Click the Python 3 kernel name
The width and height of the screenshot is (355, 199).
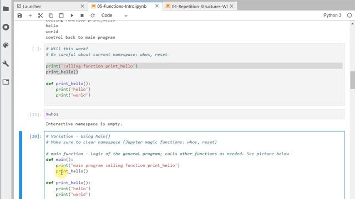point(332,15)
